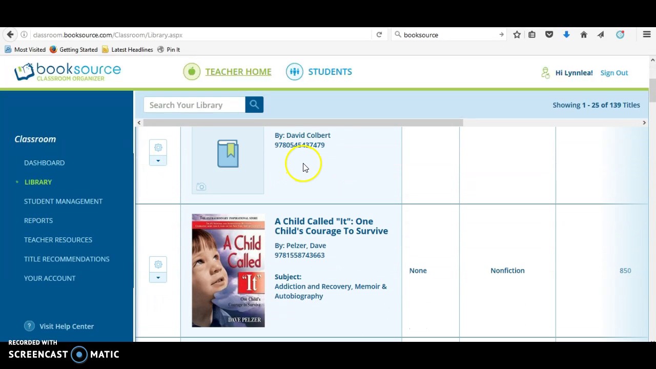Click the user profile icon beside Hi Lynnlea
Image resolution: width=656 pixels, height=369 pixels.
click(x=545, y=73)
